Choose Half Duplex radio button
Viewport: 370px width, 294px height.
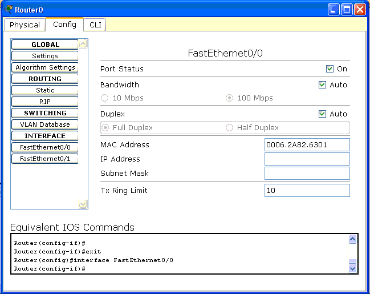click(229, 128)
